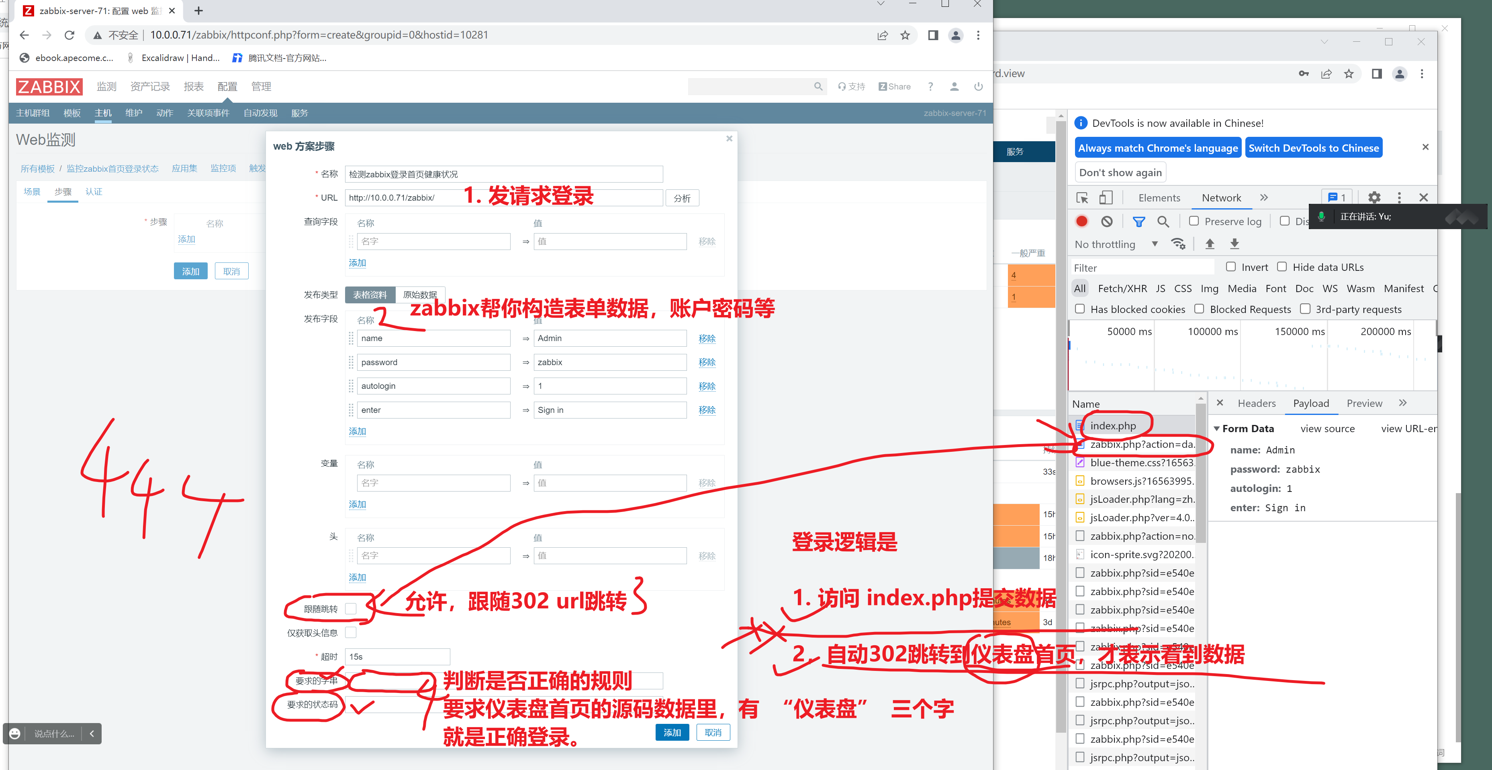Click Switch DevTools to Chinese button
The height and width of the screenshot is (770, 1492).
click(1313, 148)
